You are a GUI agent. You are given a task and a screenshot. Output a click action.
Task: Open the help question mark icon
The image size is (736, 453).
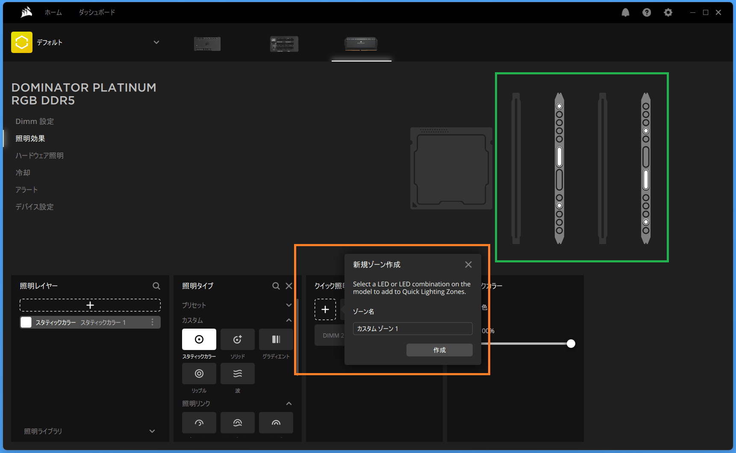click(647, 12)
